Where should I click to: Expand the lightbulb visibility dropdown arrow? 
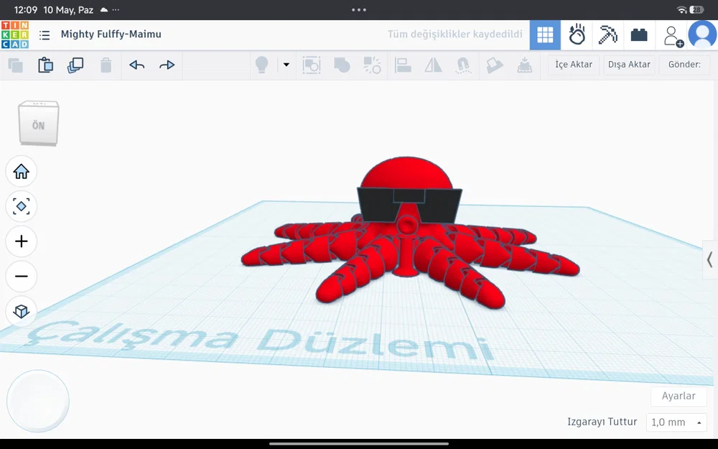coord(286,65)
